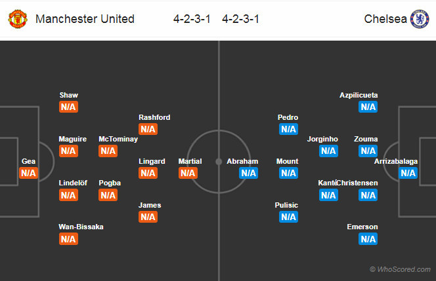Click Chelsea's 4-2-3-1 formation label
The width and height of the screenshot is (436, 281).
point(240,19)
